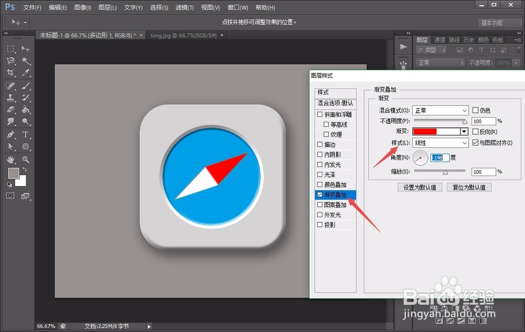The image size is (525, 332).
Task: Uncheck Align with Layer (与图层对齐)
Action: (x=476, y=143)
